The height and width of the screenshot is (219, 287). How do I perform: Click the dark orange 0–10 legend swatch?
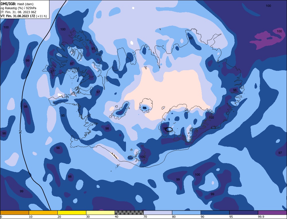tap(14, 213)
